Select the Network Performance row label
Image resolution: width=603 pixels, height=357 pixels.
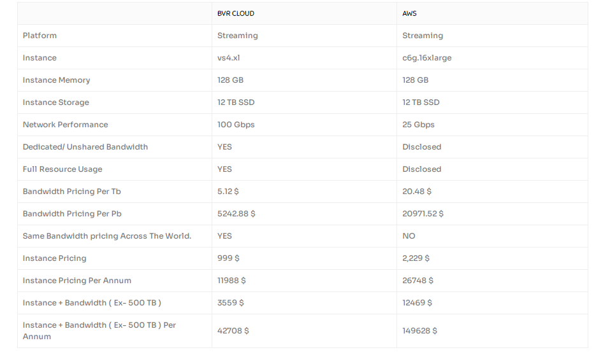[x=65, y=125]
